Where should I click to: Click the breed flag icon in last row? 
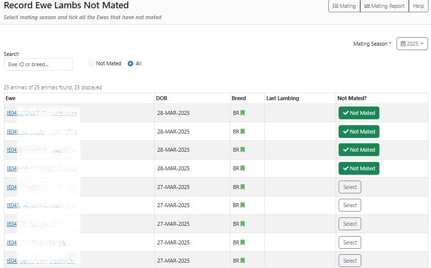[x=242, y=261]
